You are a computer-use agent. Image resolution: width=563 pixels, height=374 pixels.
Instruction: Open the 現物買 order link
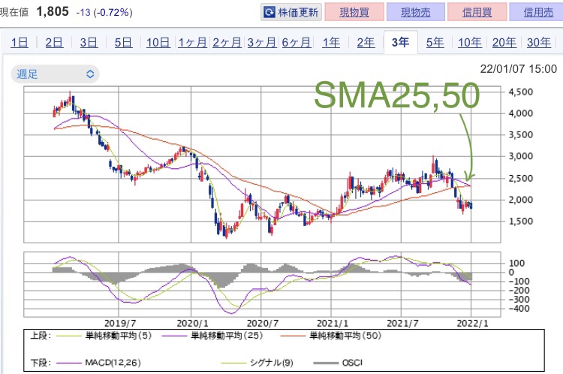[x=354, y=13]
